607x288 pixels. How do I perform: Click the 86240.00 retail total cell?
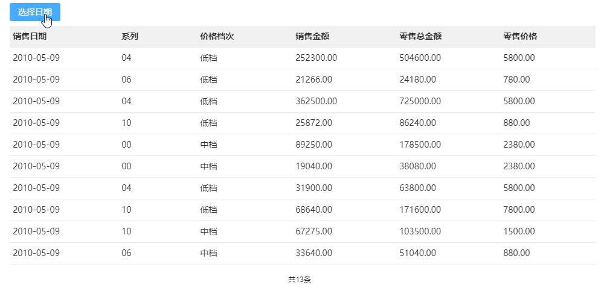pos(417,123)
